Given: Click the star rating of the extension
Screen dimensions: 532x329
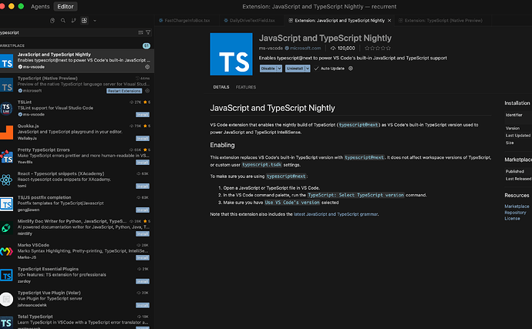Looking at the screenshot, I should [378, 49].
